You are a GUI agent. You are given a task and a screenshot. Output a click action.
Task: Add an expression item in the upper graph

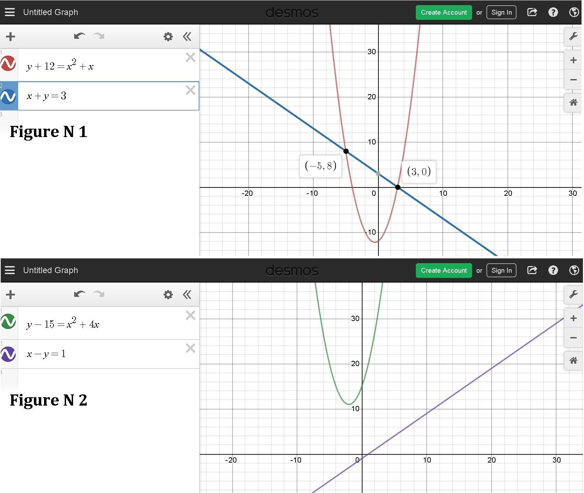[x=10, y=36]
